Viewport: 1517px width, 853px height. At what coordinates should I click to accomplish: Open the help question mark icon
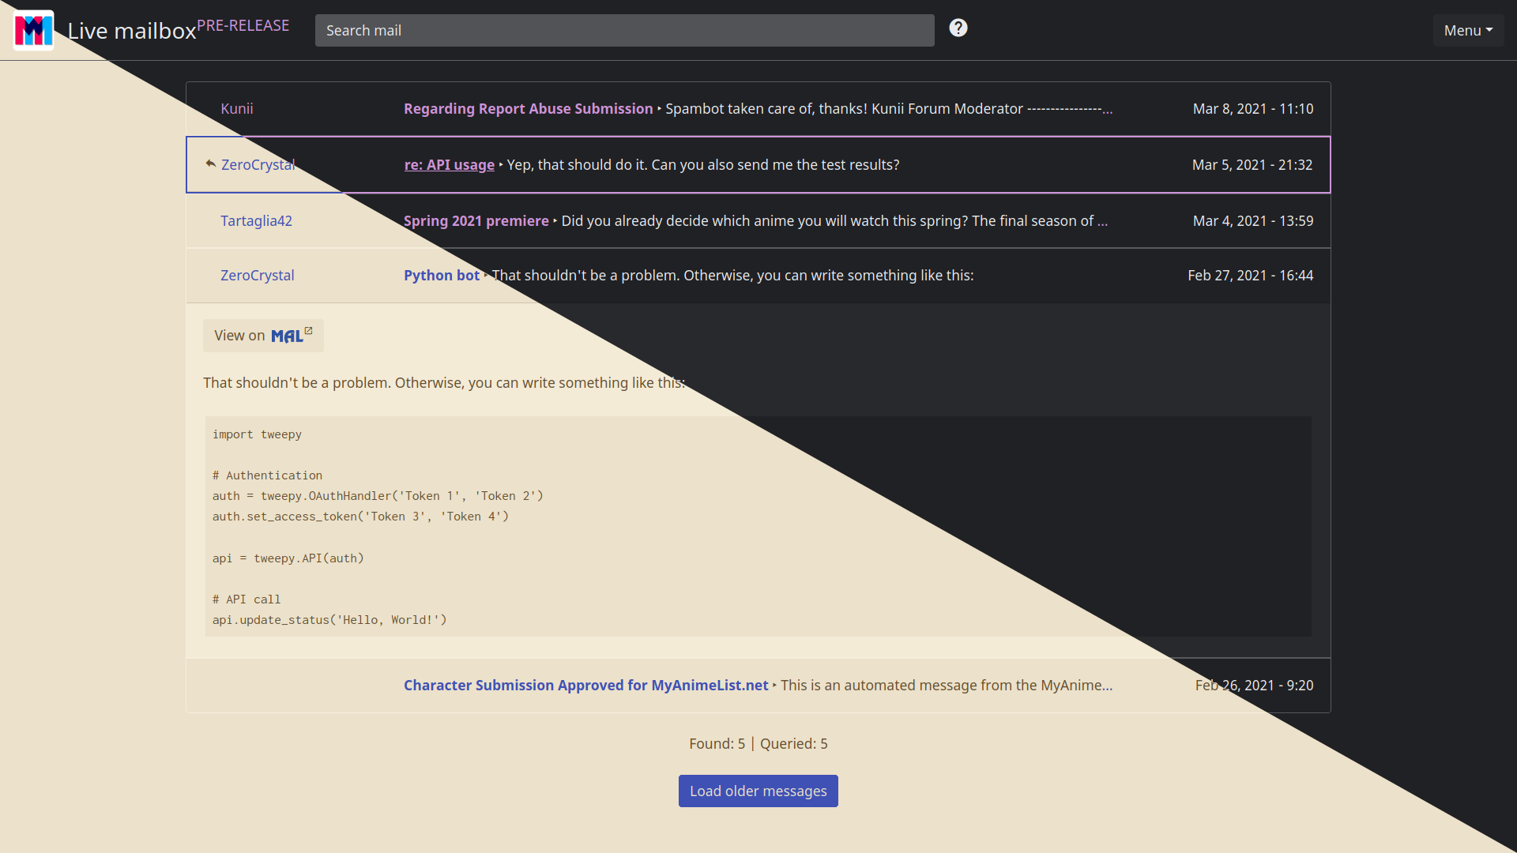click(x=958, y=28)
